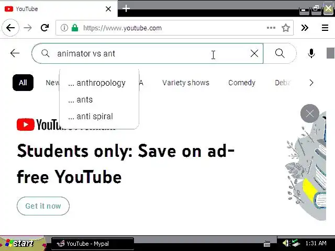Viewport: 335px width, 251px height.
Task: Select the Variety shows filter chip
Action: [186, 83]
